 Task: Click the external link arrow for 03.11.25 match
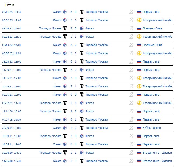pos(131,12)
